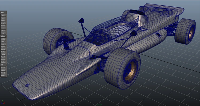Viewport: 200px width, 106px height.
Task: Click the ShowV button
Action: pyautogui.click(x=3, y=68)
